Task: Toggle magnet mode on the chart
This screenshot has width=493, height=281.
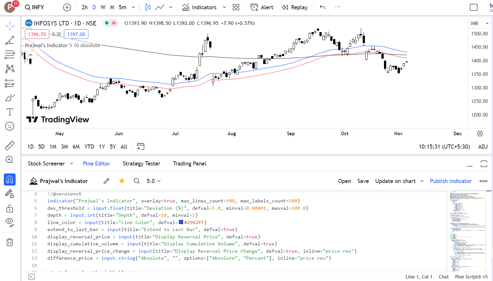Action: click(x=10, y=179)
